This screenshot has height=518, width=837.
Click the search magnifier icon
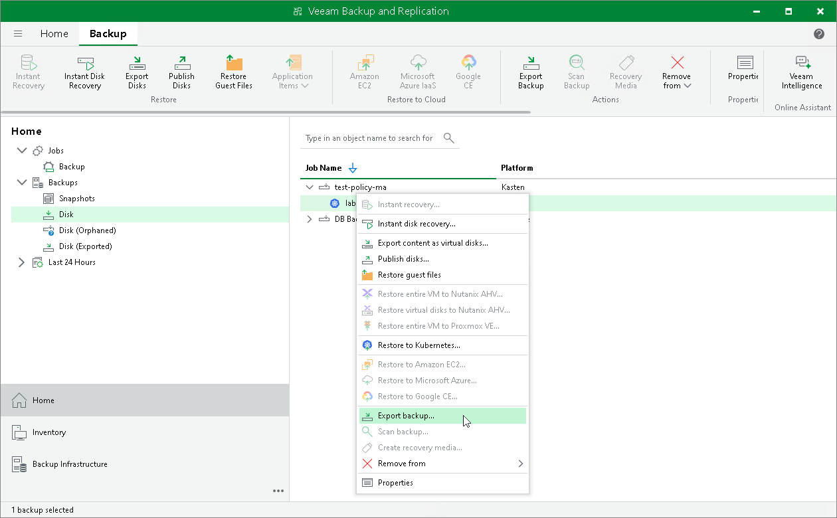[449, 138]
